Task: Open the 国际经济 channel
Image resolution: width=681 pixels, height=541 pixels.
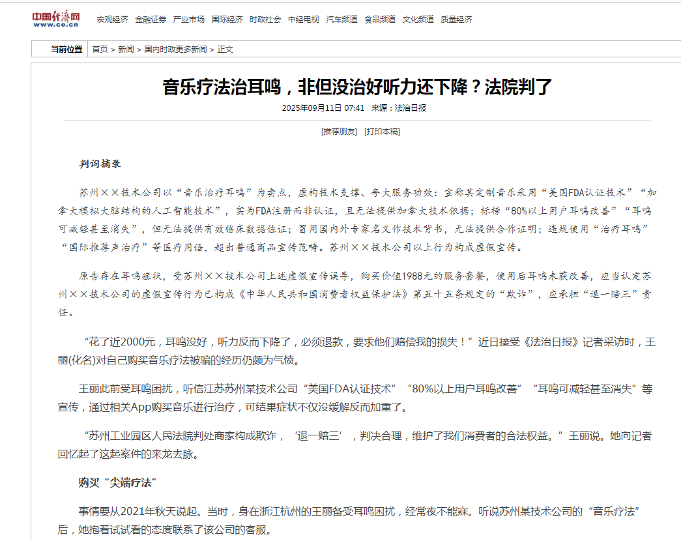Action: click(x=227, y=20)
